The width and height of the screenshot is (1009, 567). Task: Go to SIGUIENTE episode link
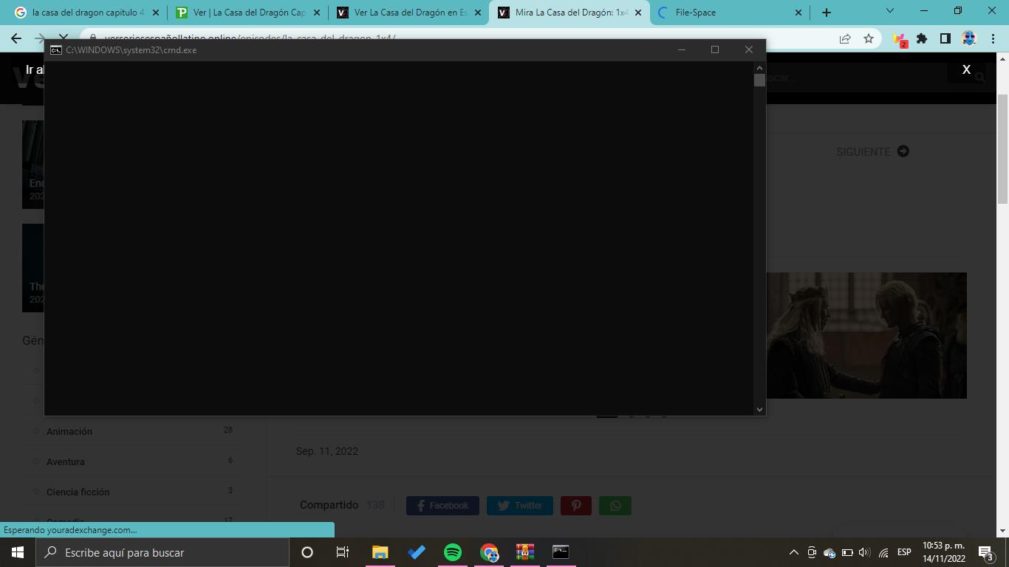[872, 151]
